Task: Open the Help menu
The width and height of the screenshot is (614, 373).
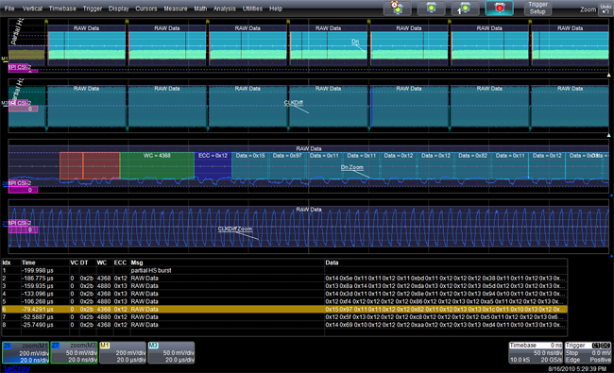Action: pos(276,8)
